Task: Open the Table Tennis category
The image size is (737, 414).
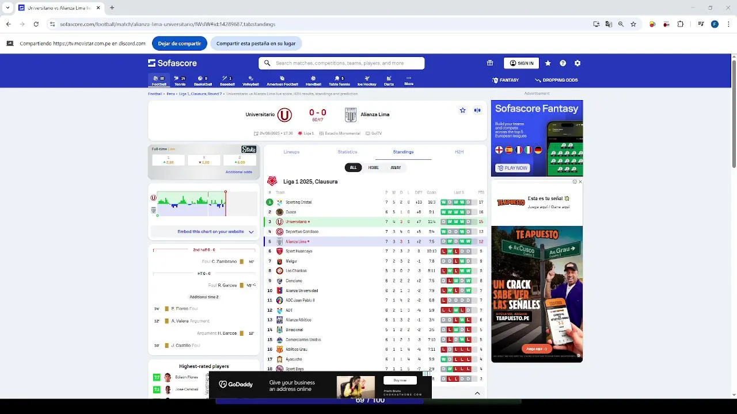Action: tap(339, 80)
